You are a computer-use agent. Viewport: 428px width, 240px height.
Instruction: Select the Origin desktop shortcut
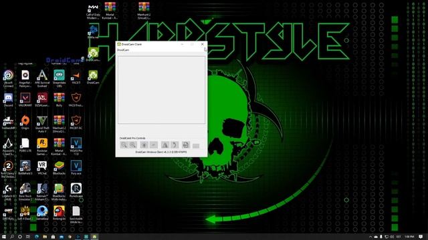pos(25,123)
